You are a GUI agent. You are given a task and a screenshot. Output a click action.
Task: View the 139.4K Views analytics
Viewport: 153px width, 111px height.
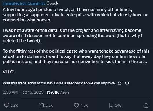click(x=58, y=92)
